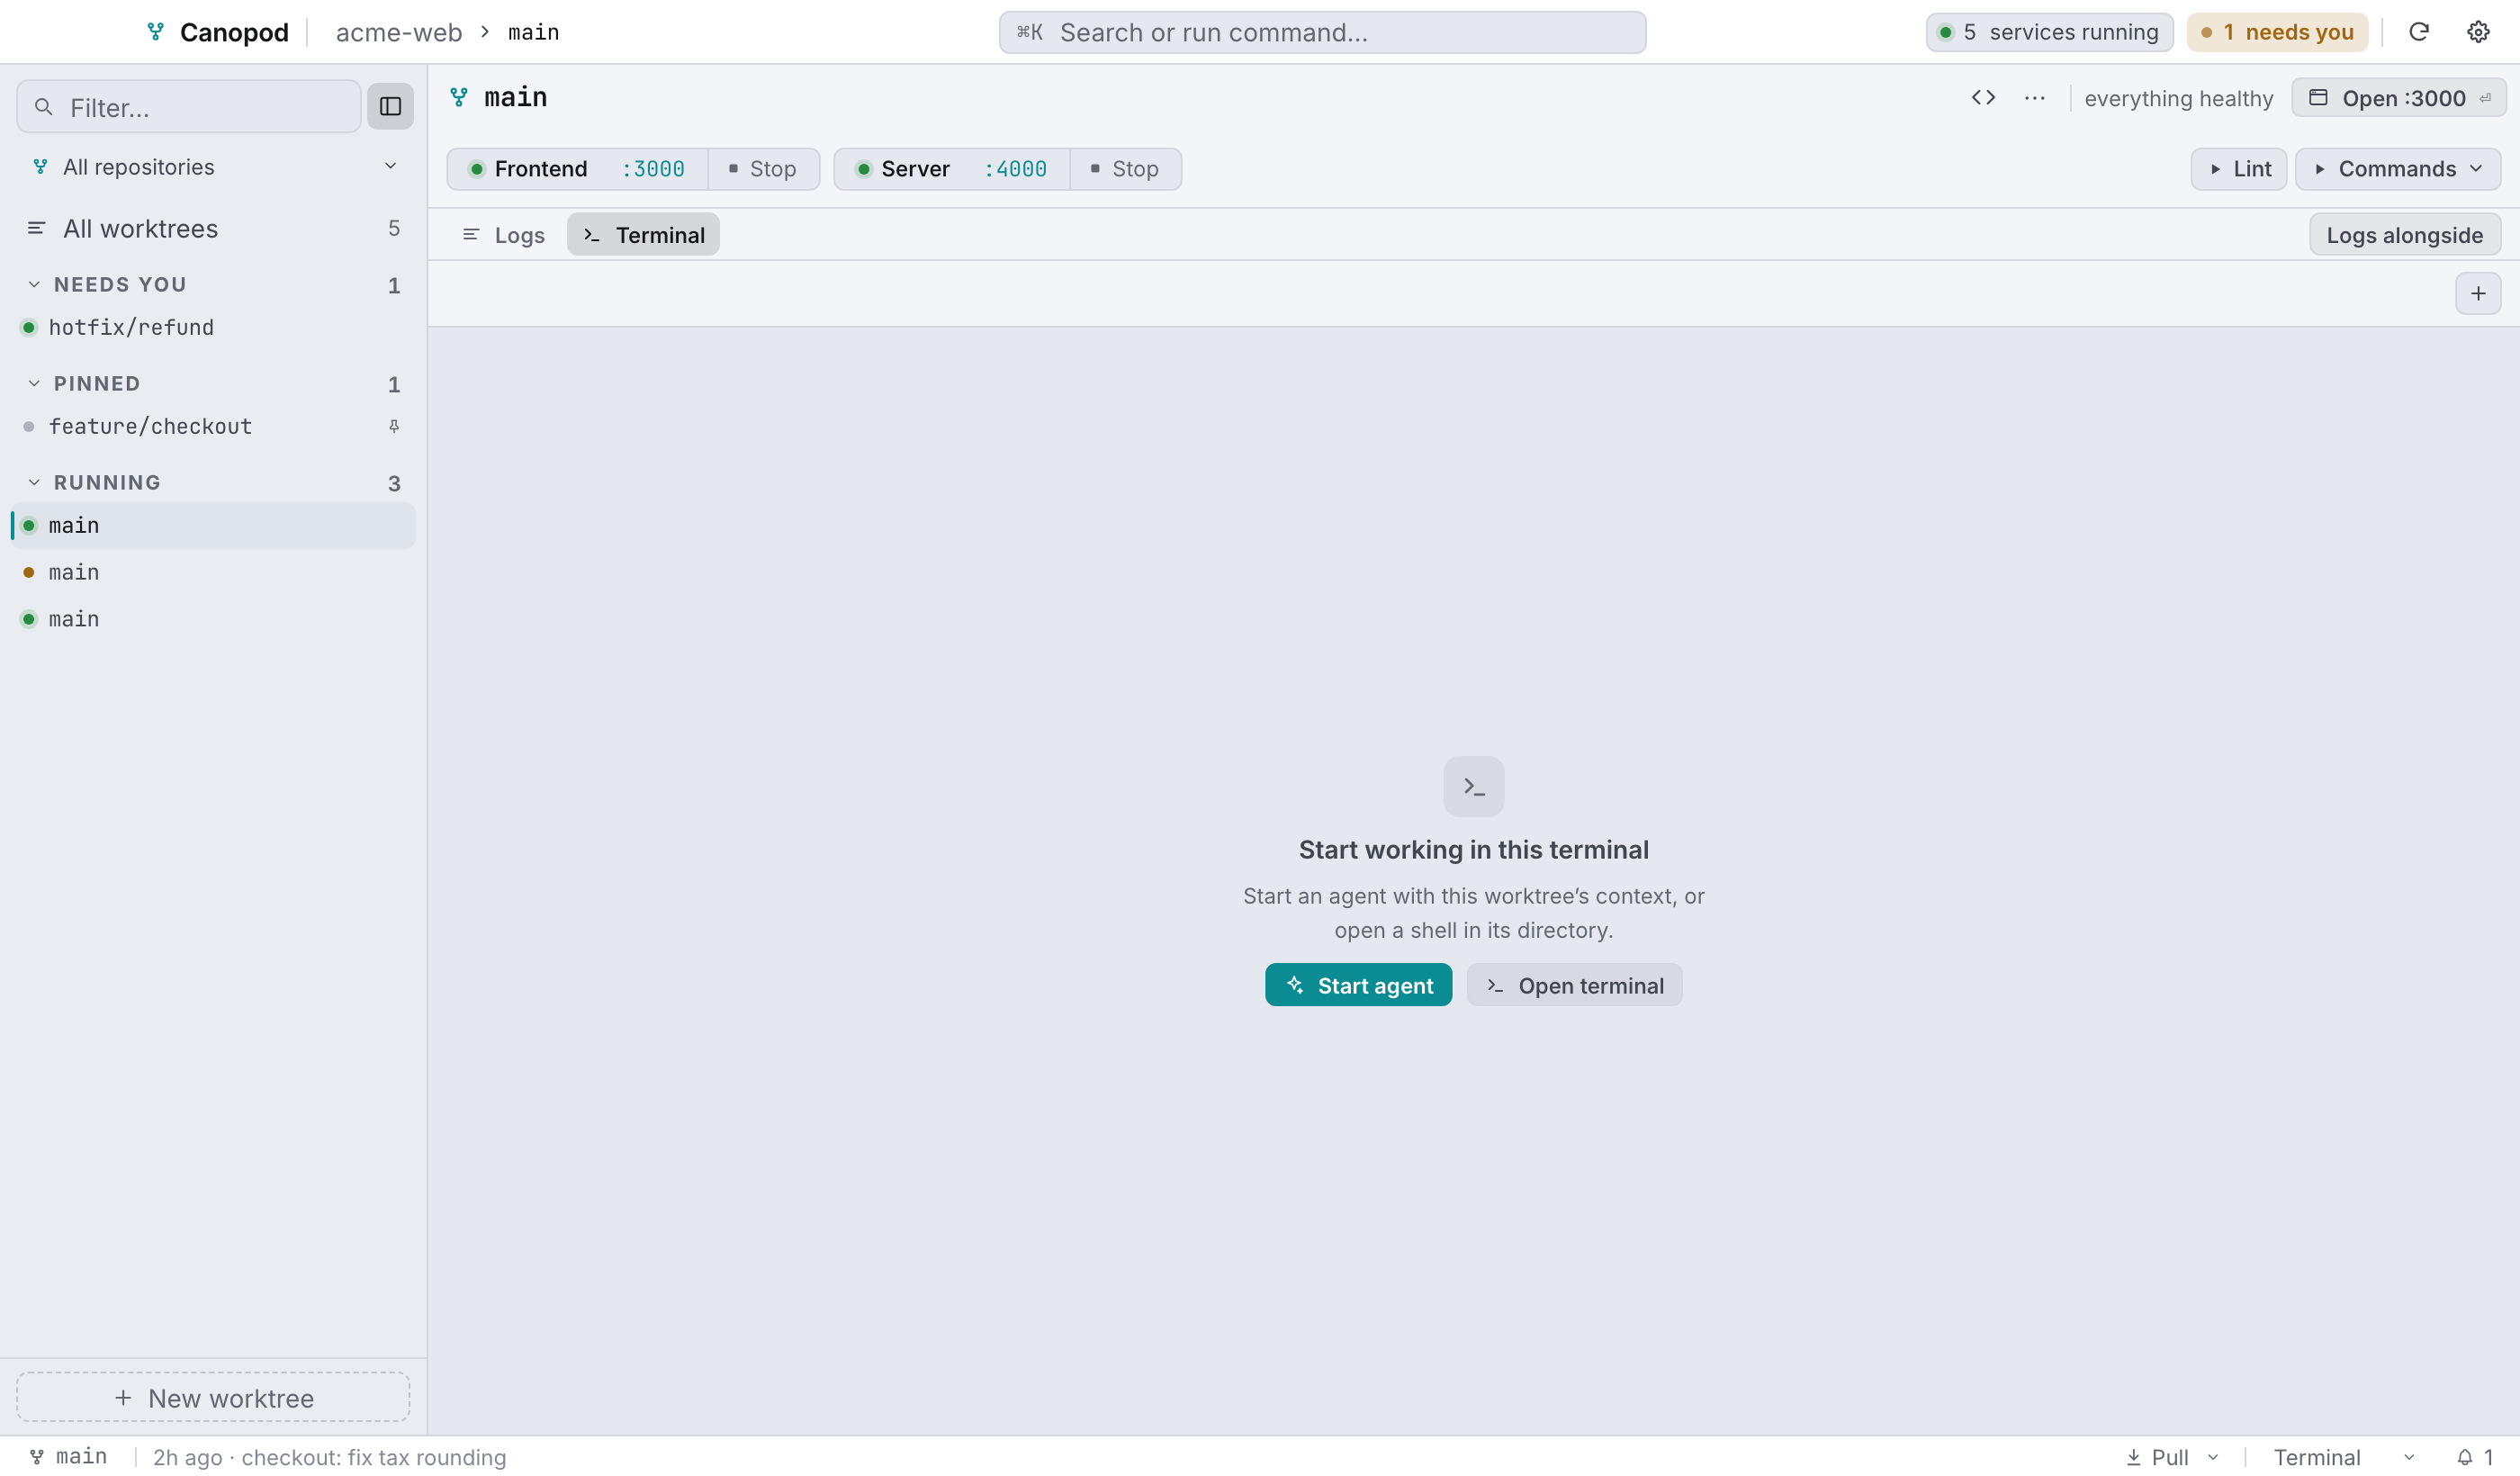Stop the Frontend service
Image resolution: width=2520 pixels, height=1476 pixels.
coord(763,169)
